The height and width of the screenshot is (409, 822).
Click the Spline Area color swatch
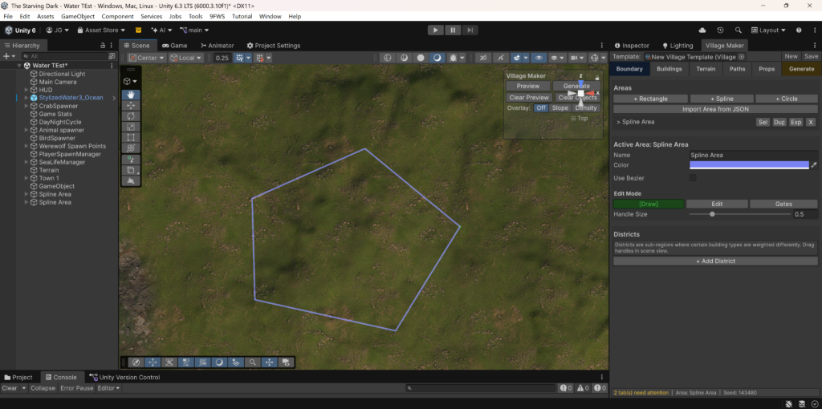tap(748, 165)
